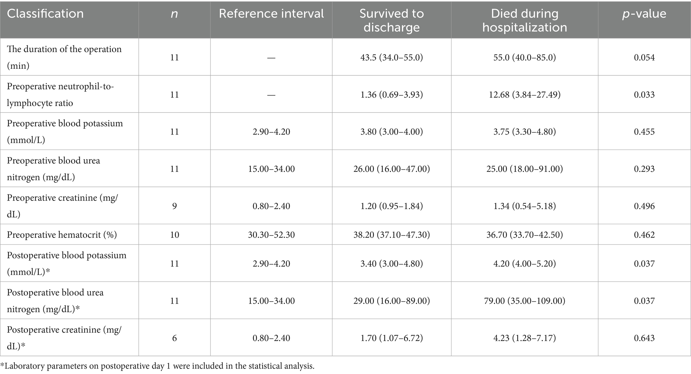This screenshot has width=691, height=374.
Task: Click the Classification column header
Action: (45, 14)
